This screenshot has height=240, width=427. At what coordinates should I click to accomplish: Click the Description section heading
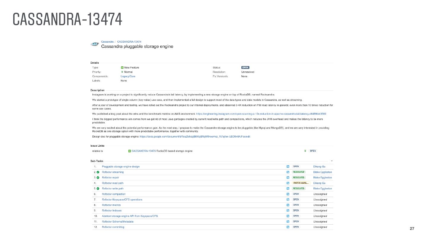[98, 90]
